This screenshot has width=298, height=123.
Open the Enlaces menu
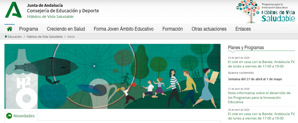click(243, 29)
